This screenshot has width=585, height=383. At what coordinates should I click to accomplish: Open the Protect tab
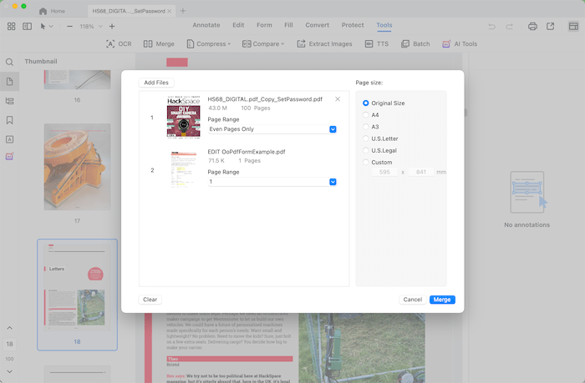tap(353, 25)
